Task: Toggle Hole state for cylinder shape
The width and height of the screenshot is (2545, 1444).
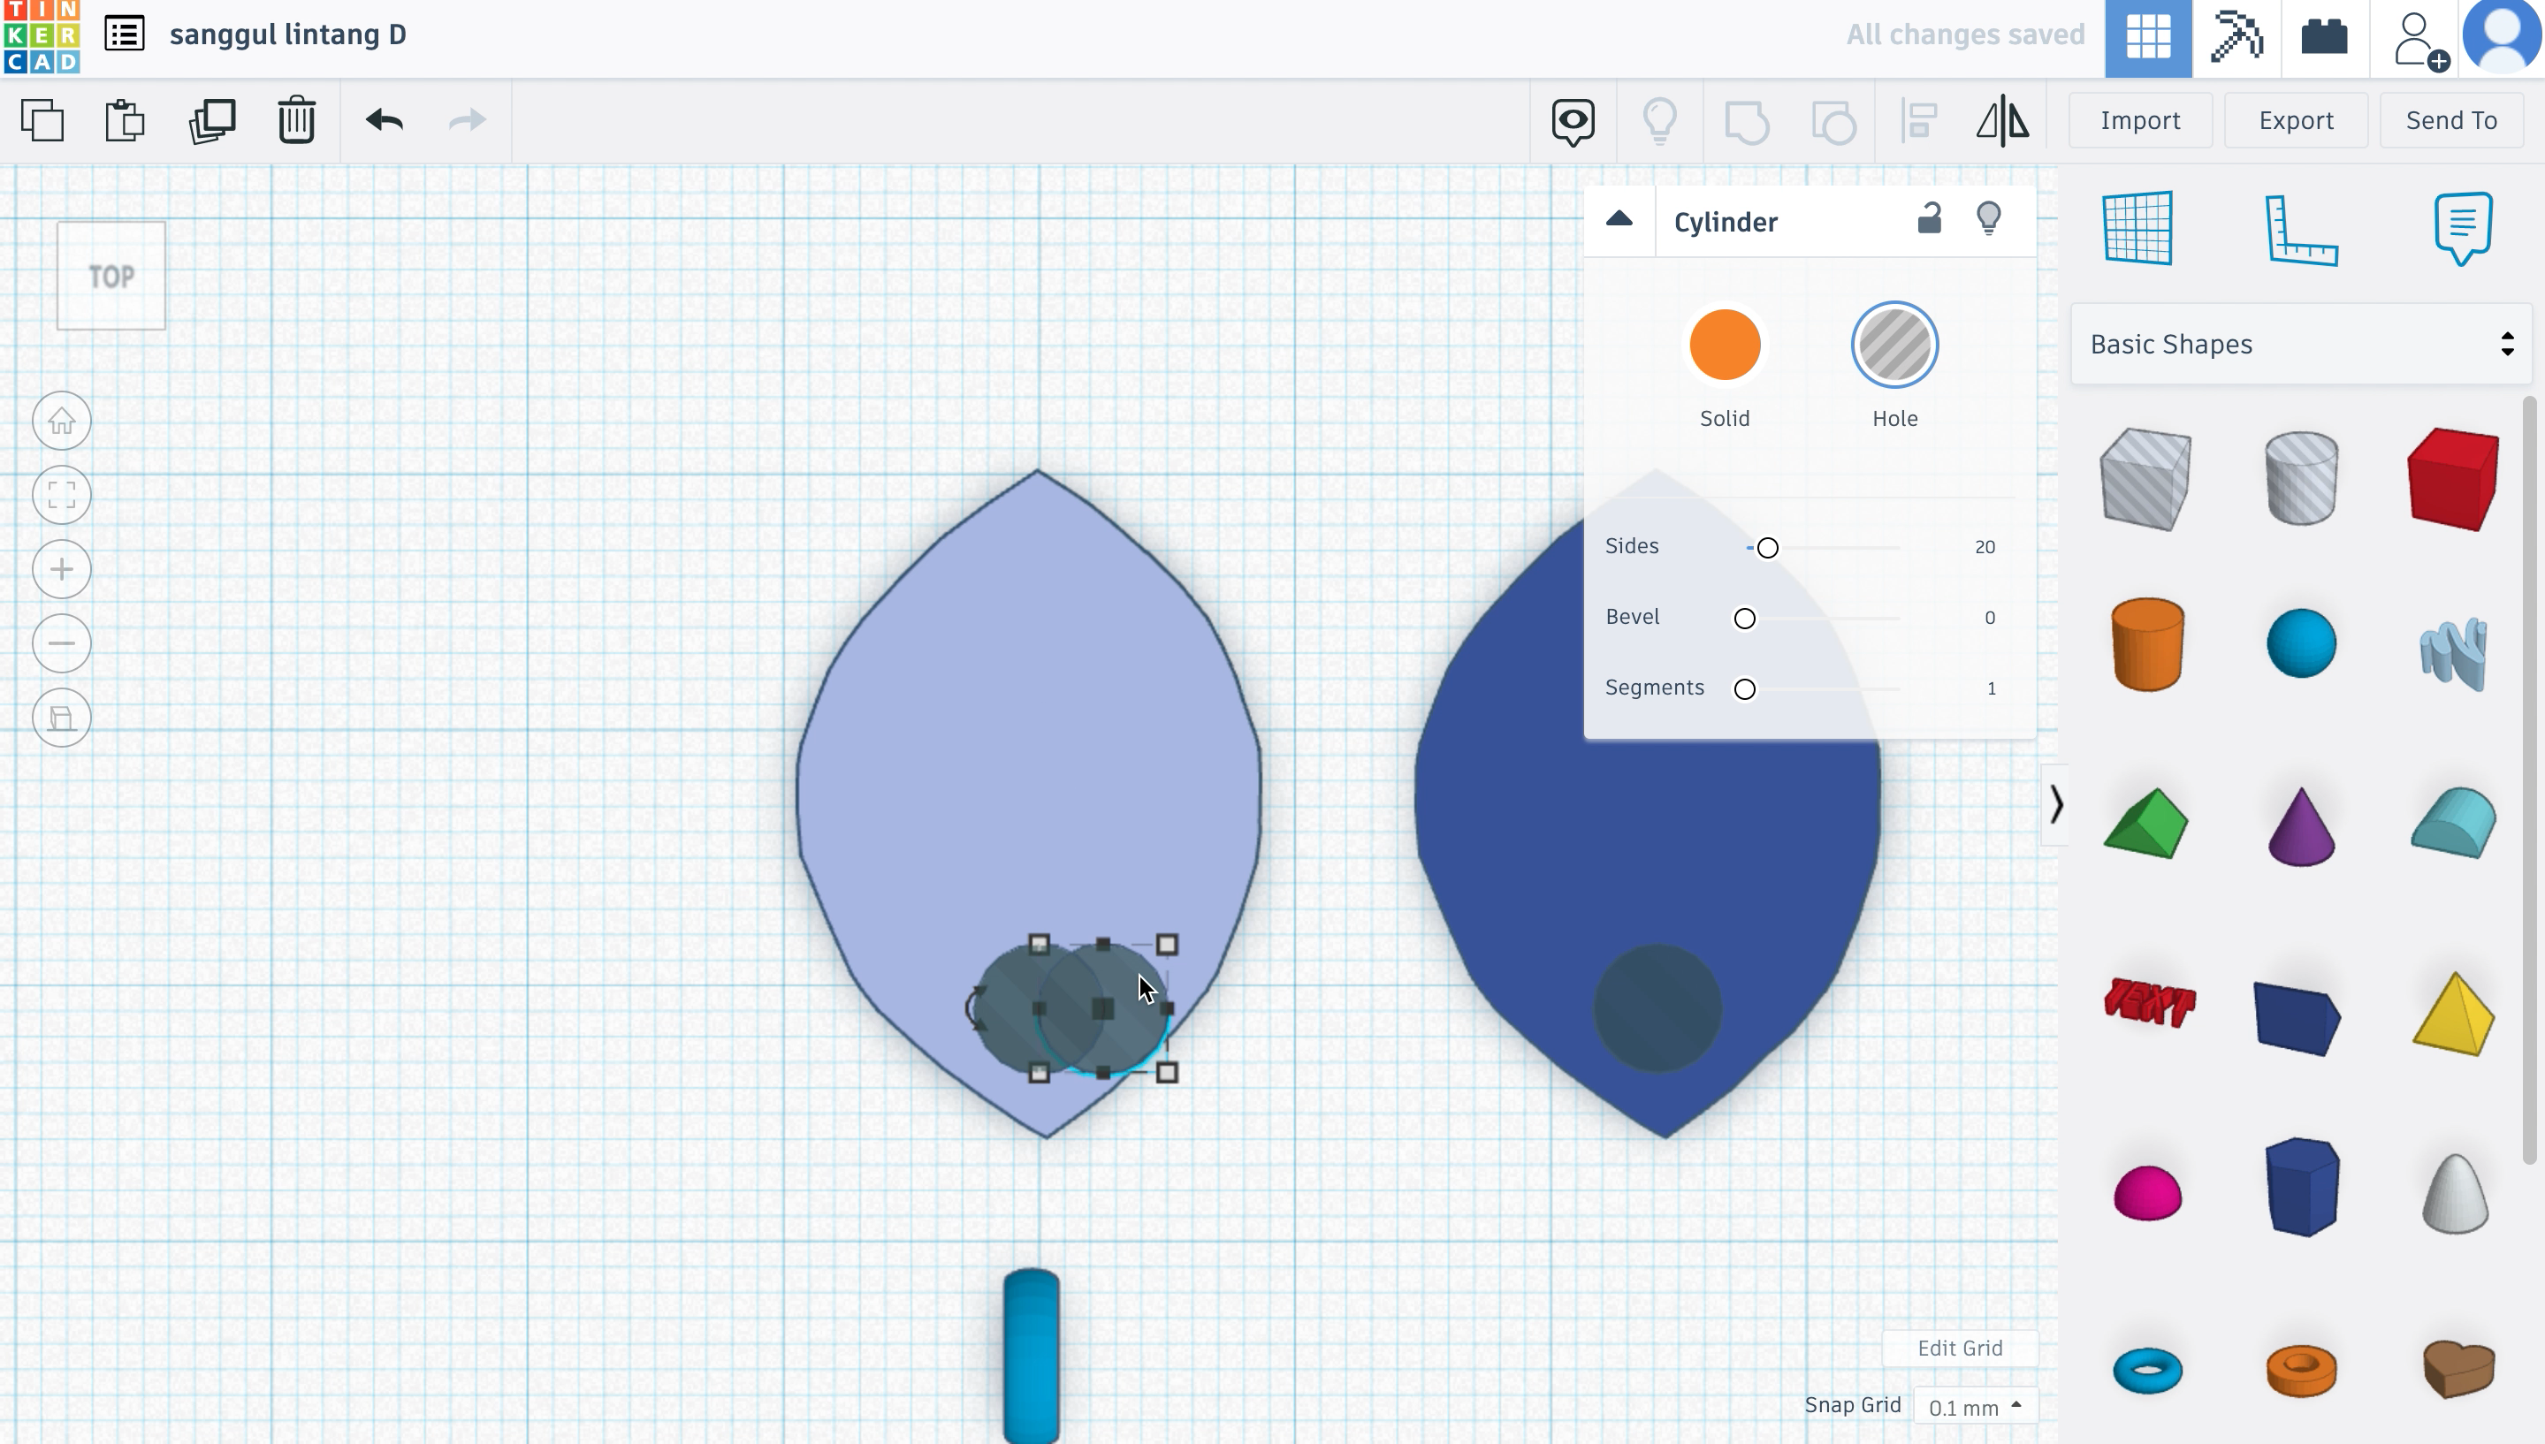Action: (x=1893, y=345)
